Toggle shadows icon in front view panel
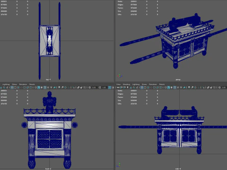The image size is (227, 170). (x=54, y=87)
